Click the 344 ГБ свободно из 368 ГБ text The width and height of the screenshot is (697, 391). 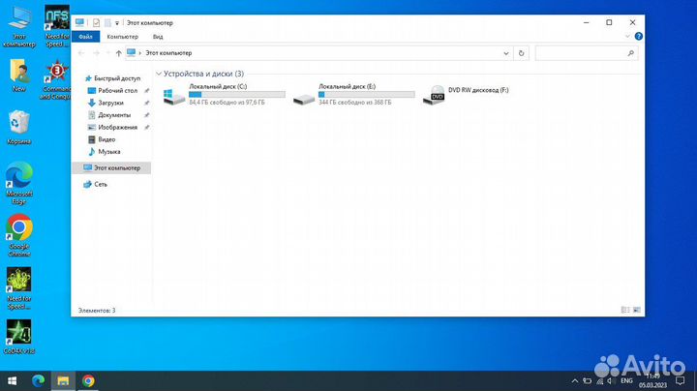pos(355,103)
